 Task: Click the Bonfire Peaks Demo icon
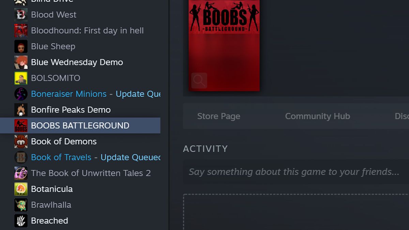click(x=21, y=110)
